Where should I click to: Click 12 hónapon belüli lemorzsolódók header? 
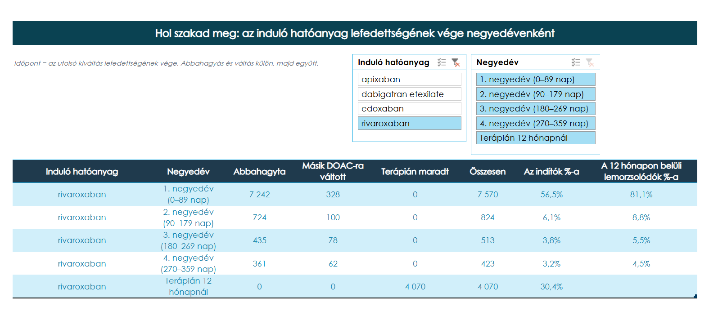click(641, 171)
